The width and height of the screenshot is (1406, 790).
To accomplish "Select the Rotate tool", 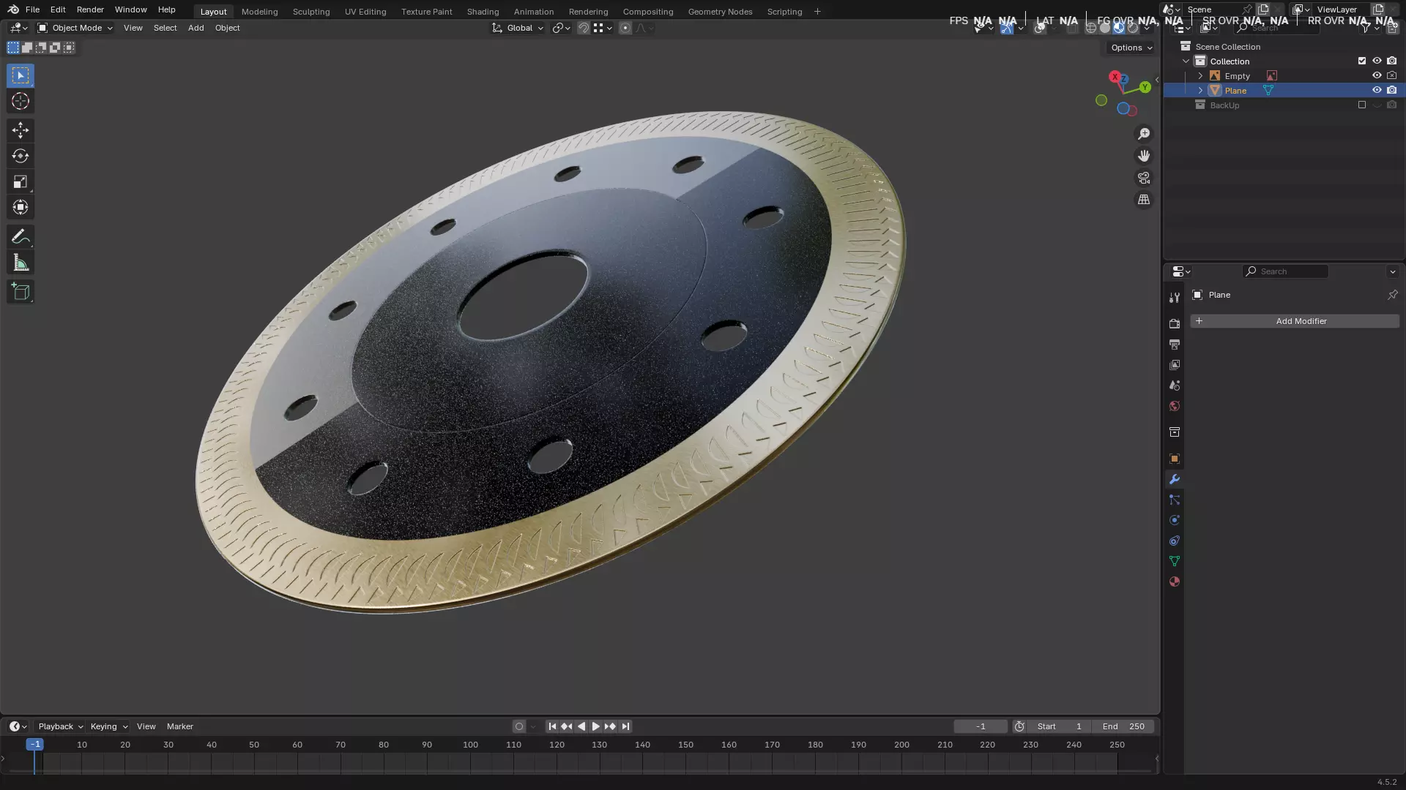I will (21, 156).
